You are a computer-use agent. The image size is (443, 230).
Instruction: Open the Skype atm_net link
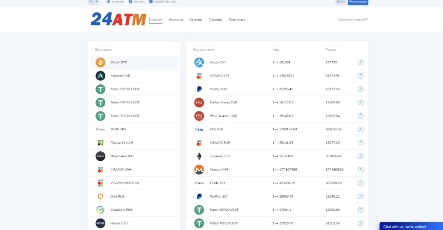pos(136,2)
